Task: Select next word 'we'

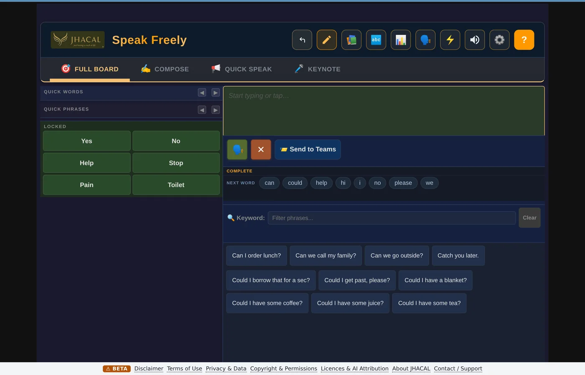Action: 430,183
